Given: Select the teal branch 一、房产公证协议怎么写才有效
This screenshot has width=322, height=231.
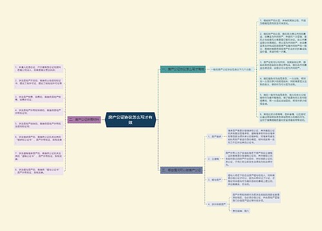Looking at the screenshot, I should [183, 69].
